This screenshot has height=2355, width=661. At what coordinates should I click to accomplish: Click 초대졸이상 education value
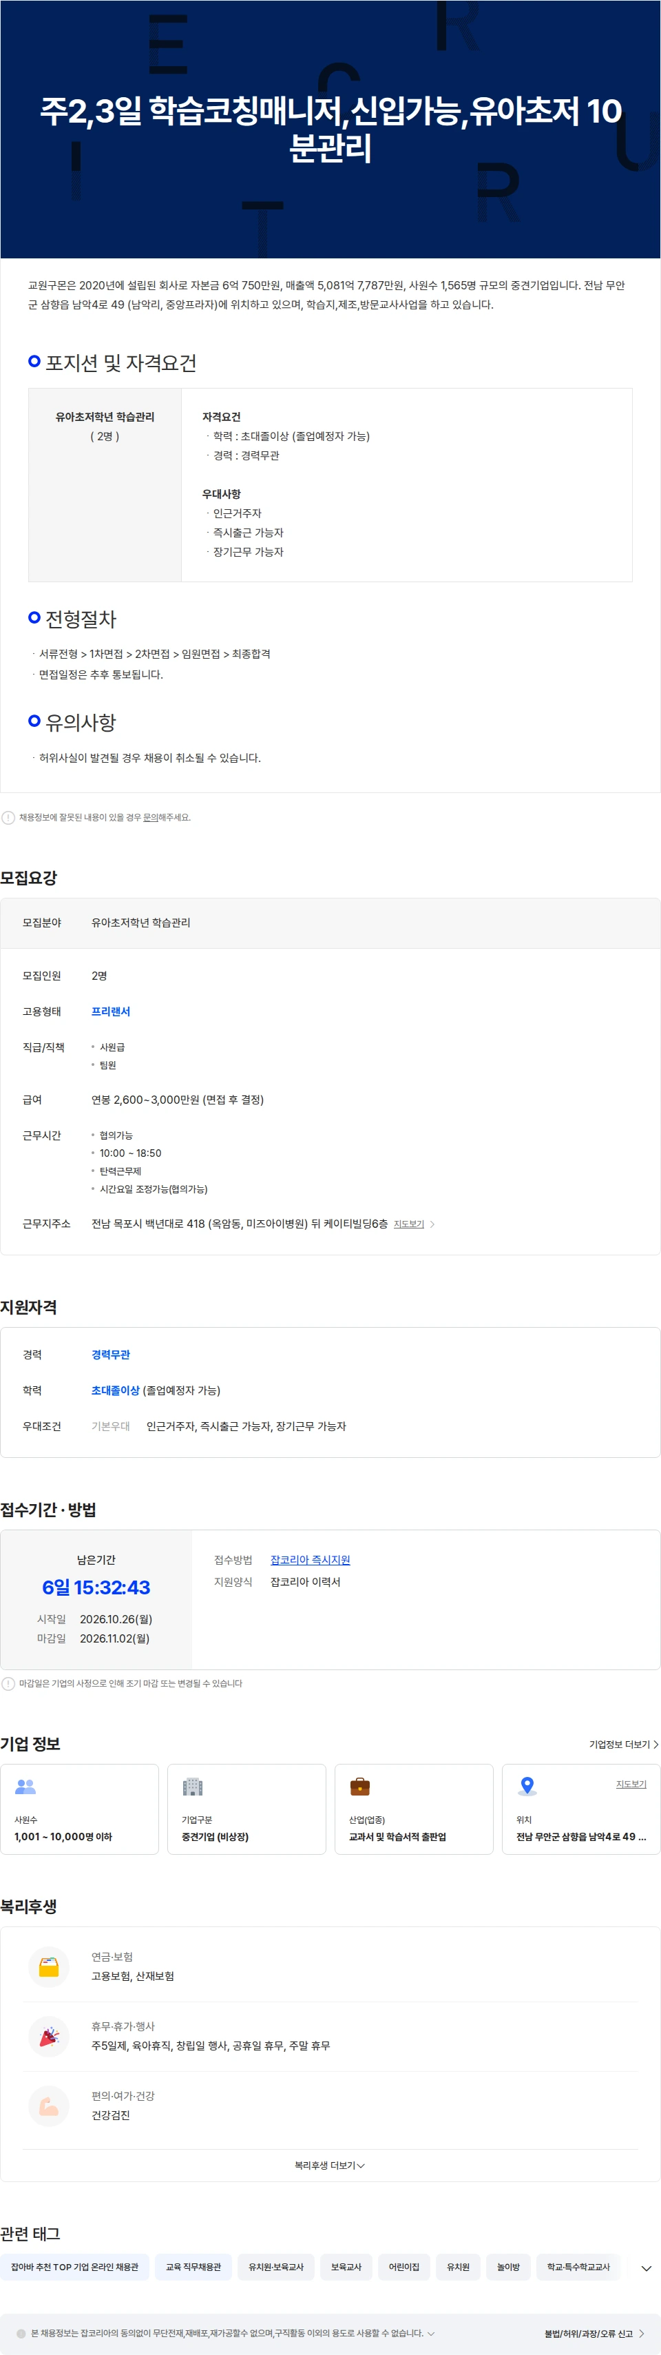click(115, 1390)
